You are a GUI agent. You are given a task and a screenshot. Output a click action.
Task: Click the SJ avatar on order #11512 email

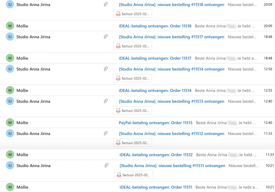click(10, 133)
